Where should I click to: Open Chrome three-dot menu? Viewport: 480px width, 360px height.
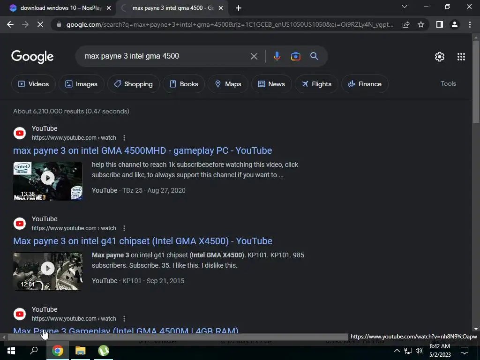coord(470,24)
